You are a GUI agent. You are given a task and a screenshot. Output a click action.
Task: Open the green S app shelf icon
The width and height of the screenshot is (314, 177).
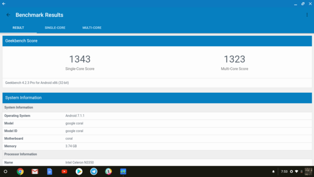click(108, 171)
